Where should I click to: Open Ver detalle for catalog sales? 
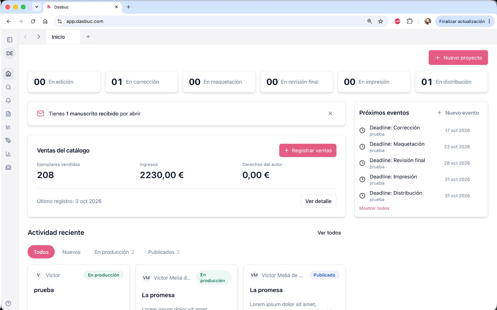point(318,201)
